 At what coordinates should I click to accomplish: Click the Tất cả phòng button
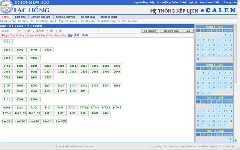click(x=150, y=31)
